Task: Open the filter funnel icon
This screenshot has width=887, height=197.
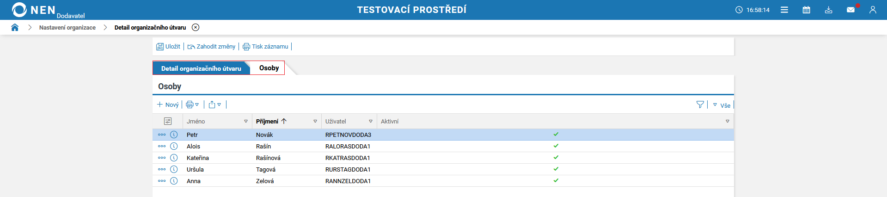Action: click(x=700, y=105)
